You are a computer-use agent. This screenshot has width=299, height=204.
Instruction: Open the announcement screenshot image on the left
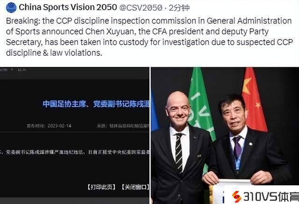[75, 135]
